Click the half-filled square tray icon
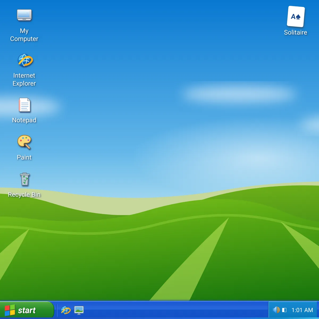The image size is (319, 319). coord(284,310)
